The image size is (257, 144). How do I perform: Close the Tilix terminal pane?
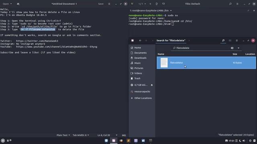pyautogui.click(x=254, y=11)
